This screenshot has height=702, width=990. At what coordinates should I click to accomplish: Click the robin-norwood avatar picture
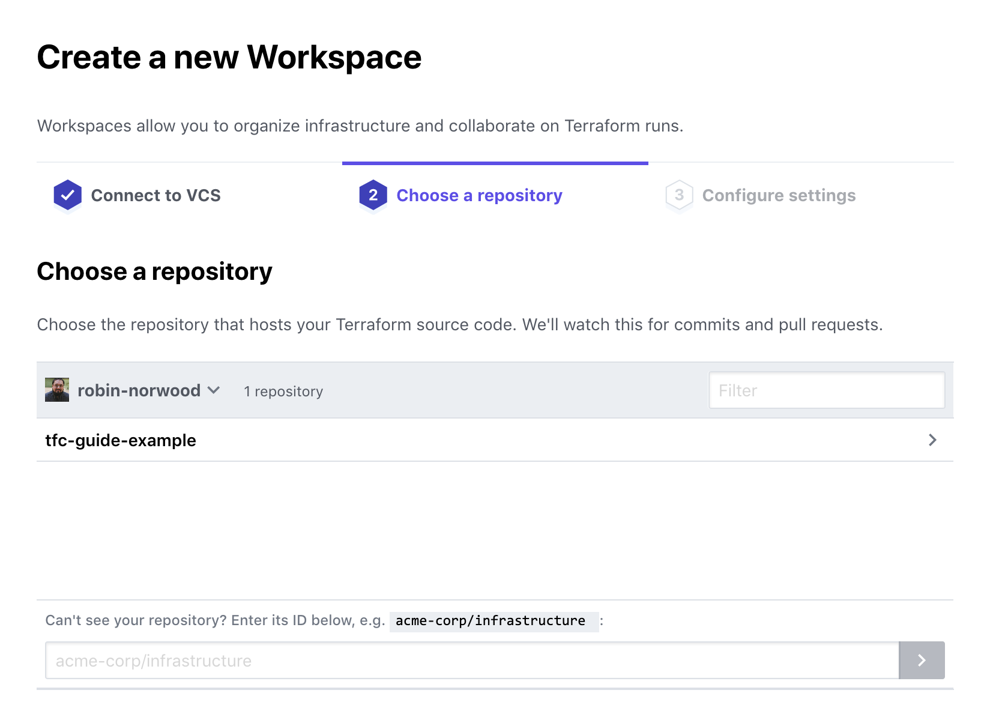(x=57, y=390)
